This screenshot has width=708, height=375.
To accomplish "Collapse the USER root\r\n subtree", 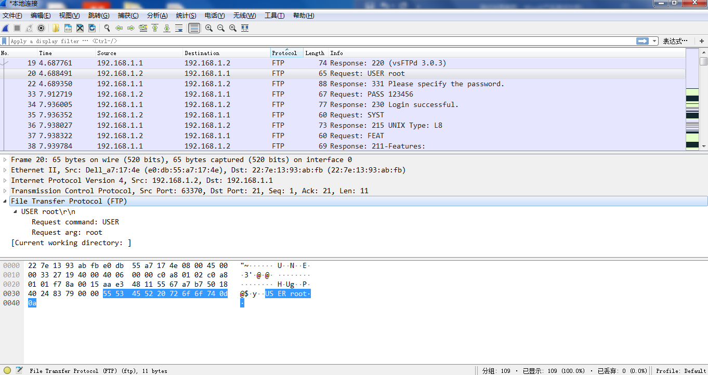I will [x=16, y=211].
